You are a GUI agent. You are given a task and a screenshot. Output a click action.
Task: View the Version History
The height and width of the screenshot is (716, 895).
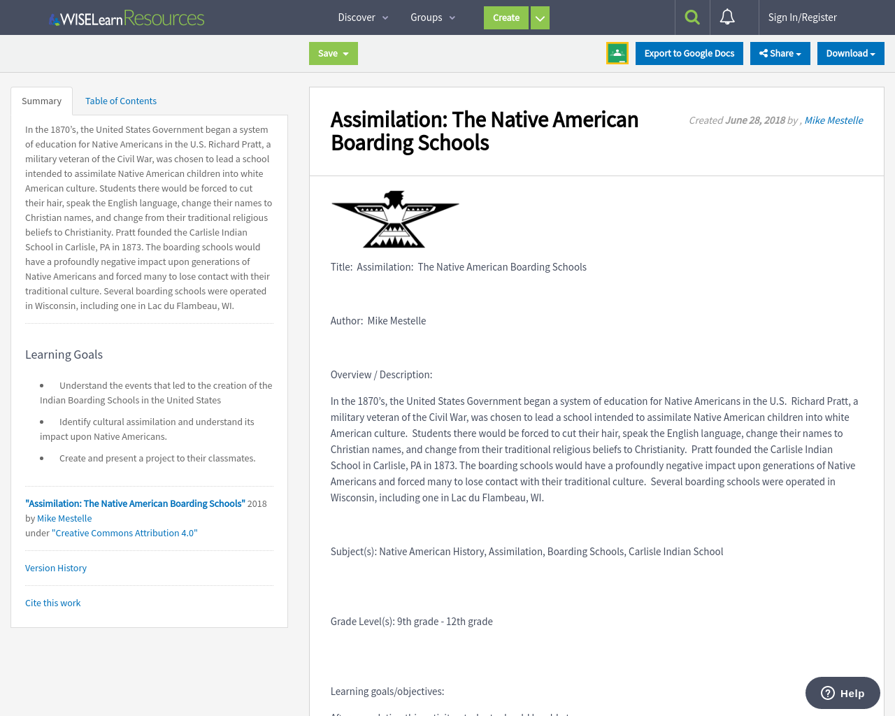[55, 567]
